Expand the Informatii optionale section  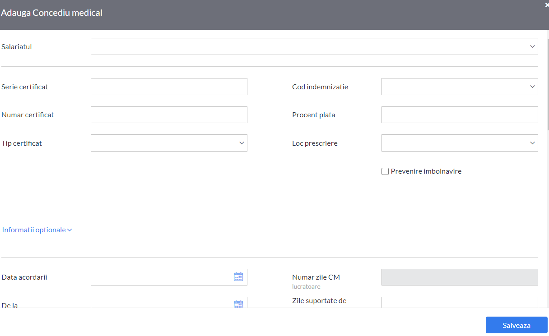[37, 230]
